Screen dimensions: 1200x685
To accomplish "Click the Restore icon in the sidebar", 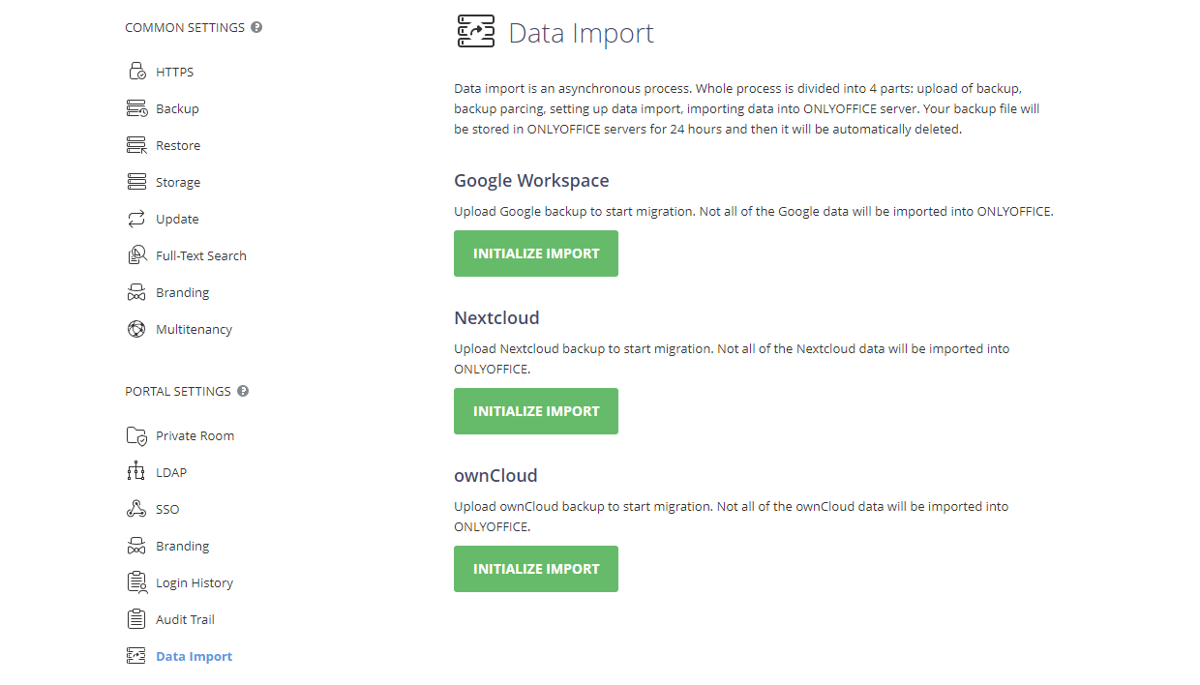I will click(135, 144).
